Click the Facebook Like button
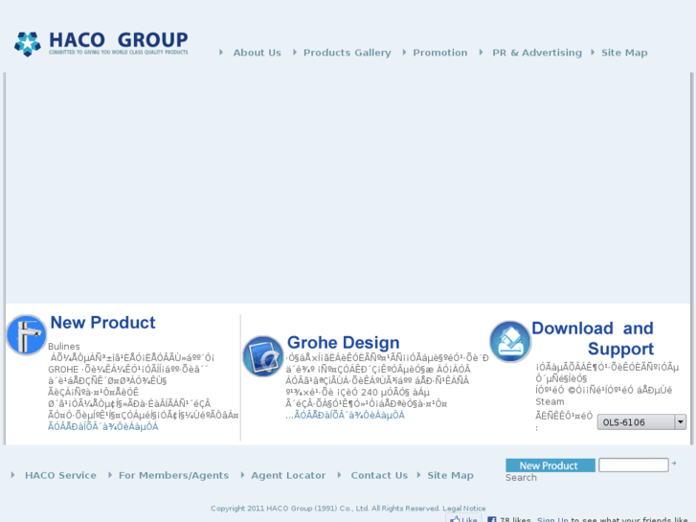Viewport: 696px width, 522px height. click(463, 519)
